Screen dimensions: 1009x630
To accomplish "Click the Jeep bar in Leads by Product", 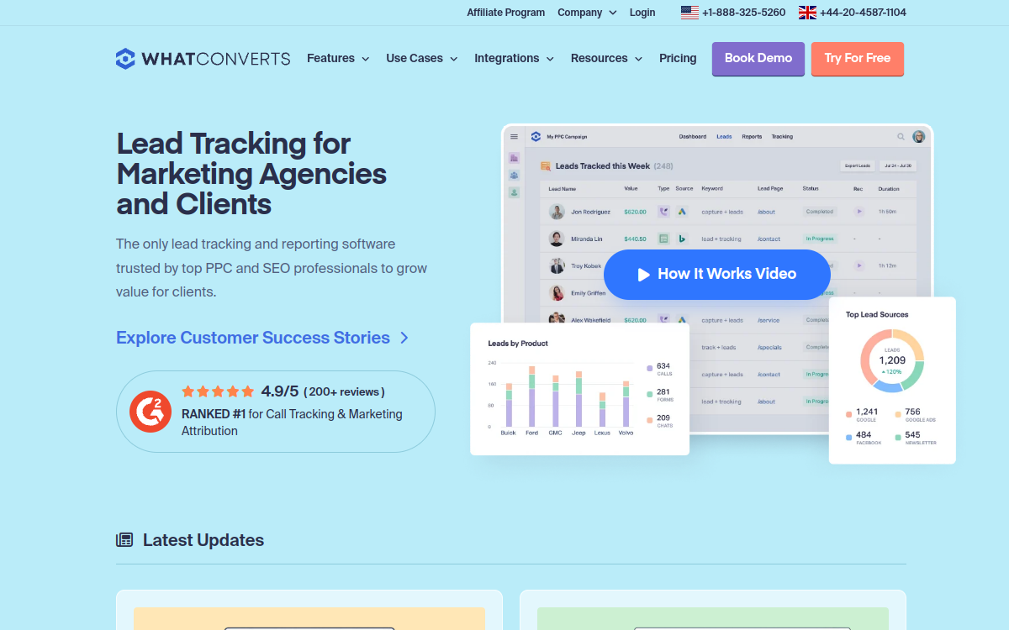I will coord(578,399).
